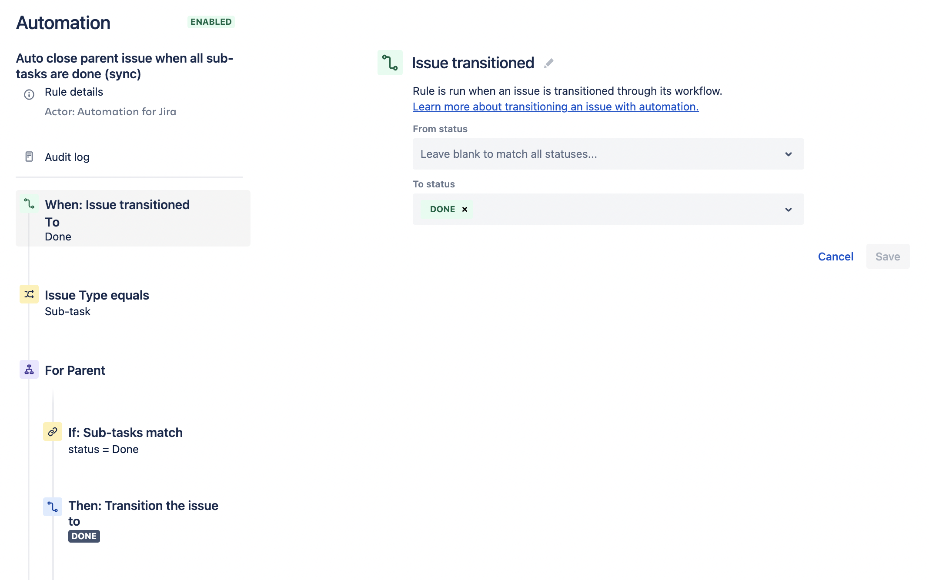The image size is (929, 580).
Task: Toggle the ENABLED status badge
Action: tap(211, 21)
